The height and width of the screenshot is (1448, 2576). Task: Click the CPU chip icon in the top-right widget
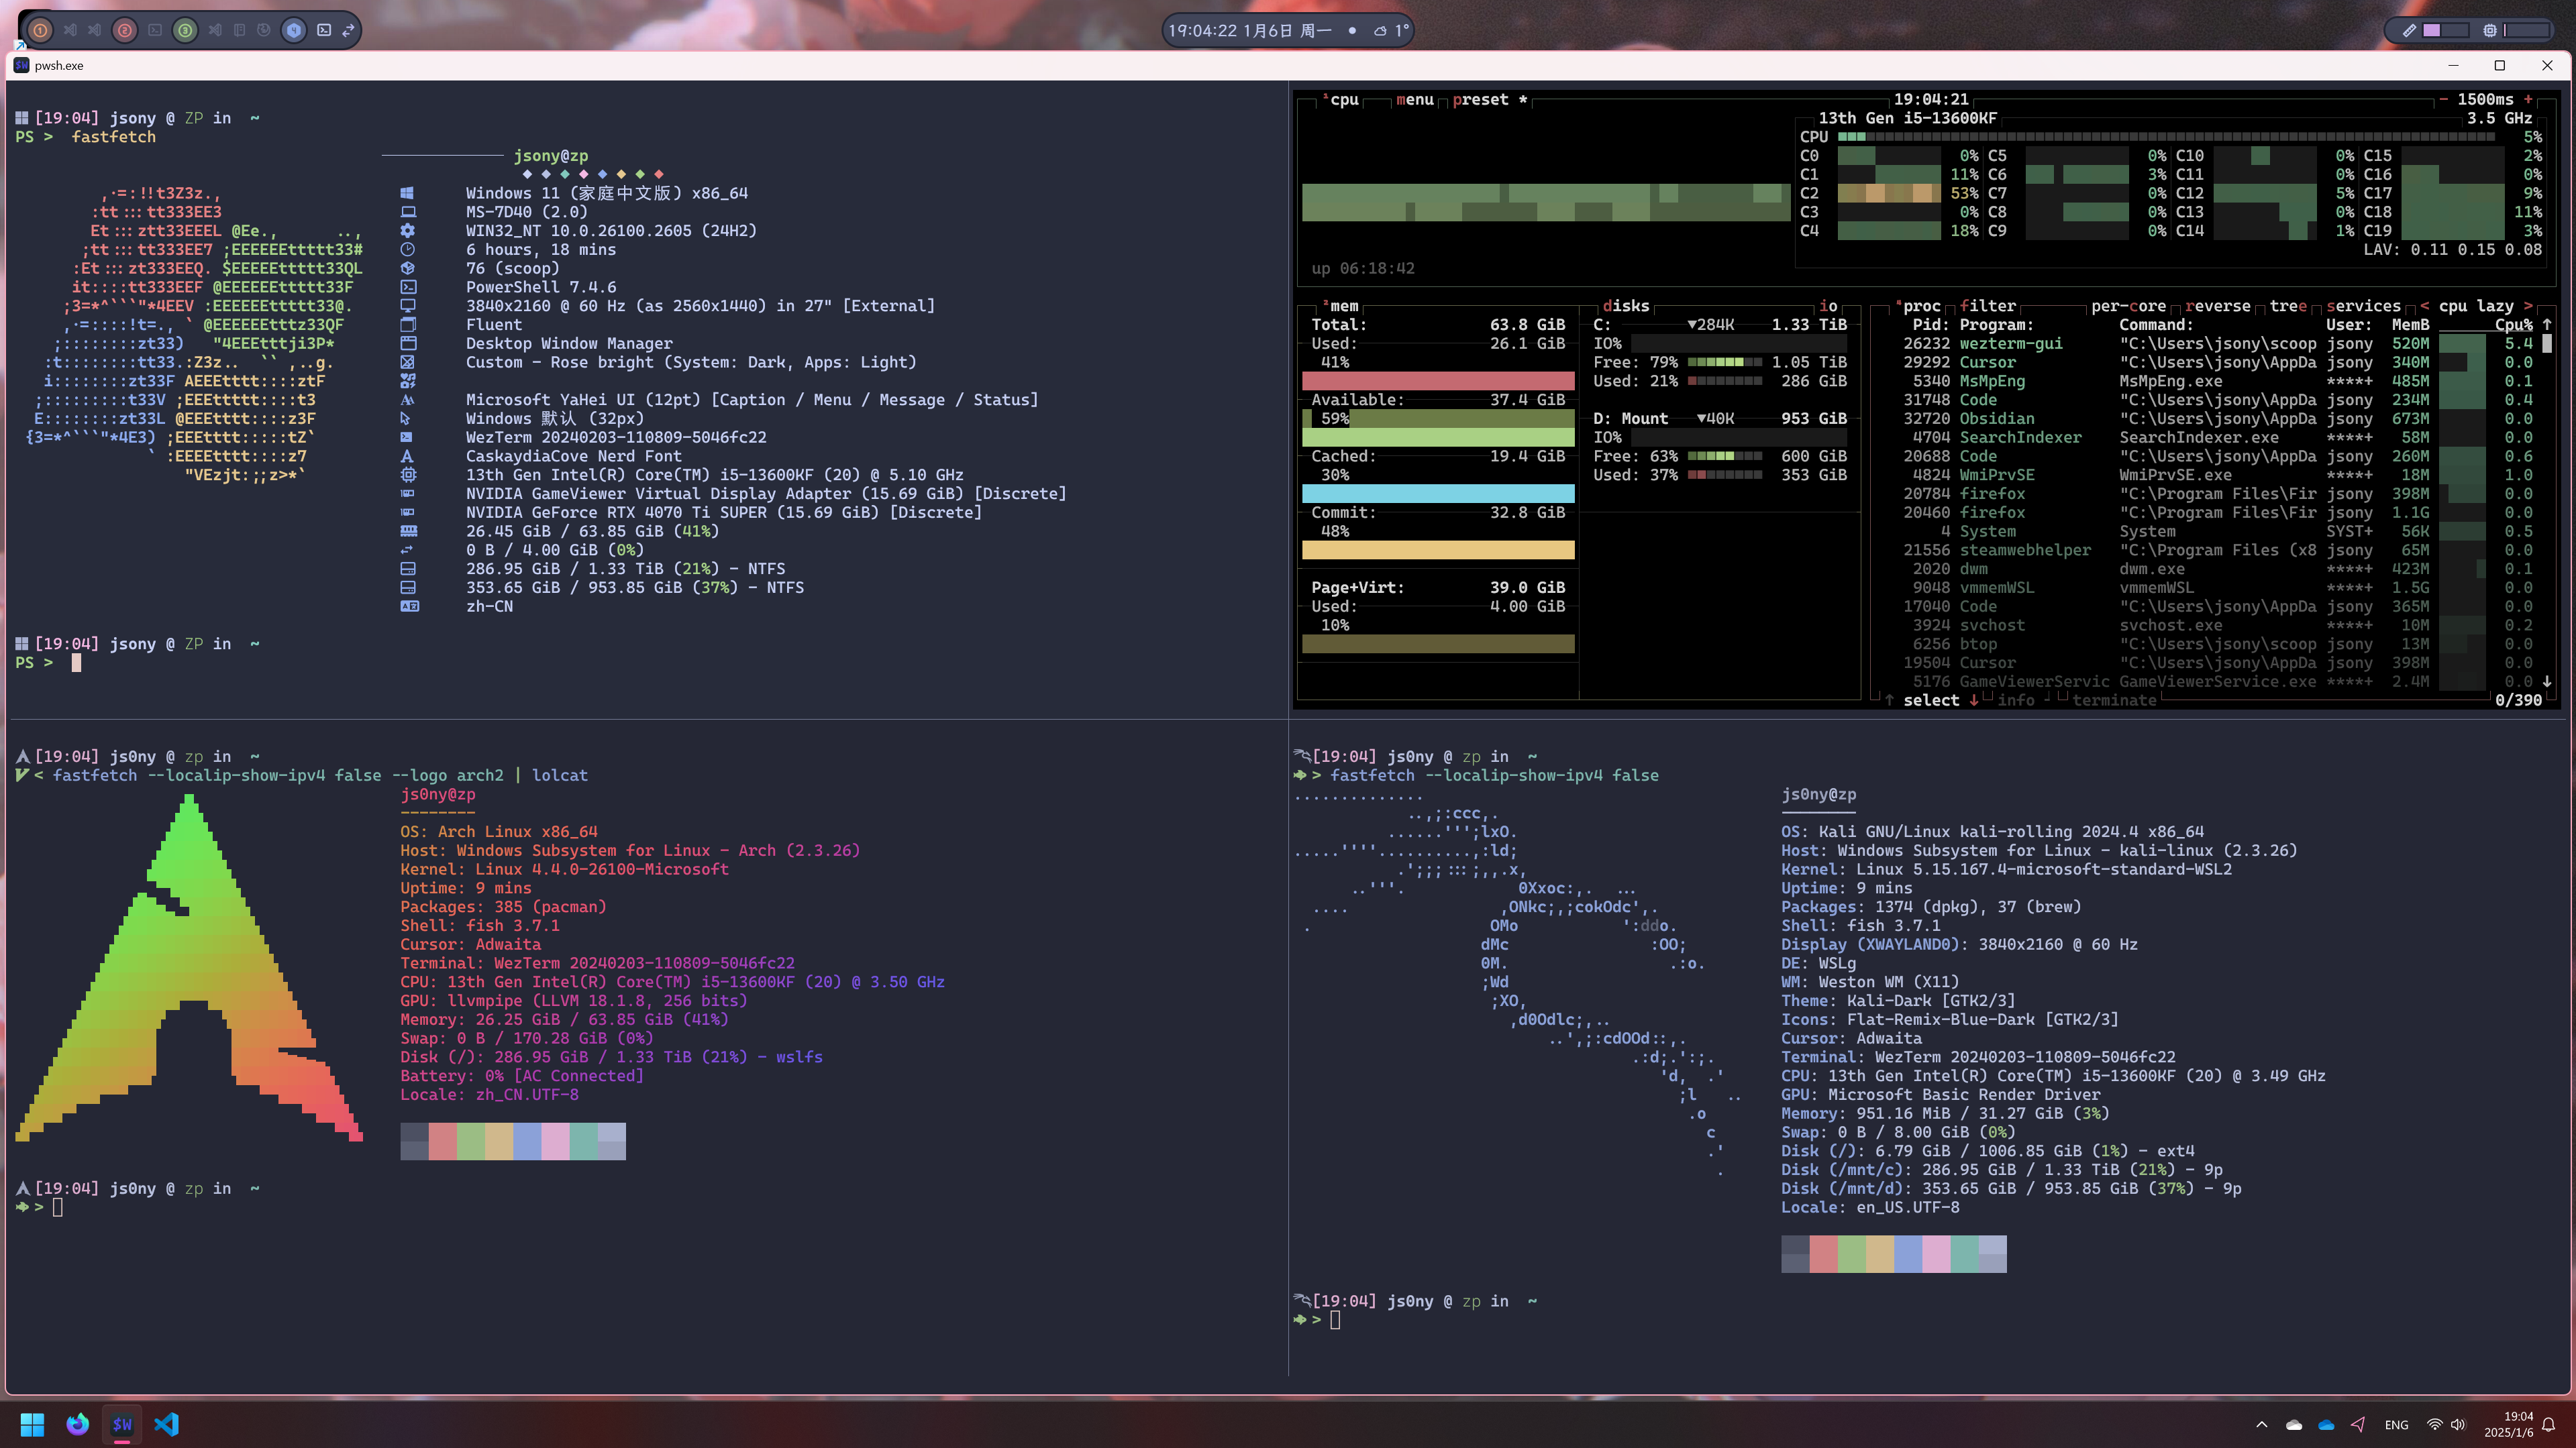[x=2489, y=30]
